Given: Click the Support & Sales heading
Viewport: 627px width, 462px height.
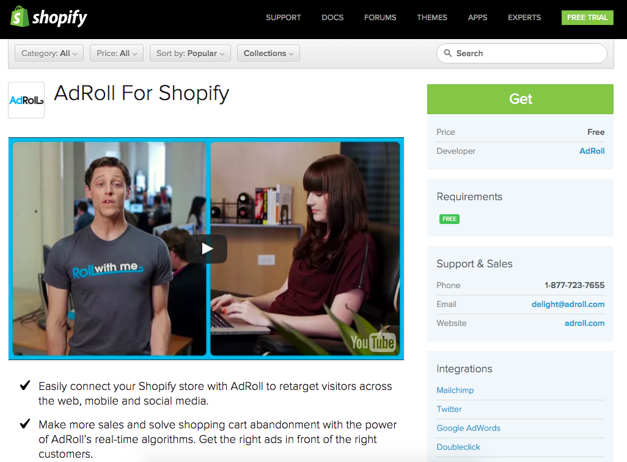Looking at the screenshot, I should click(x=474, y=264).
